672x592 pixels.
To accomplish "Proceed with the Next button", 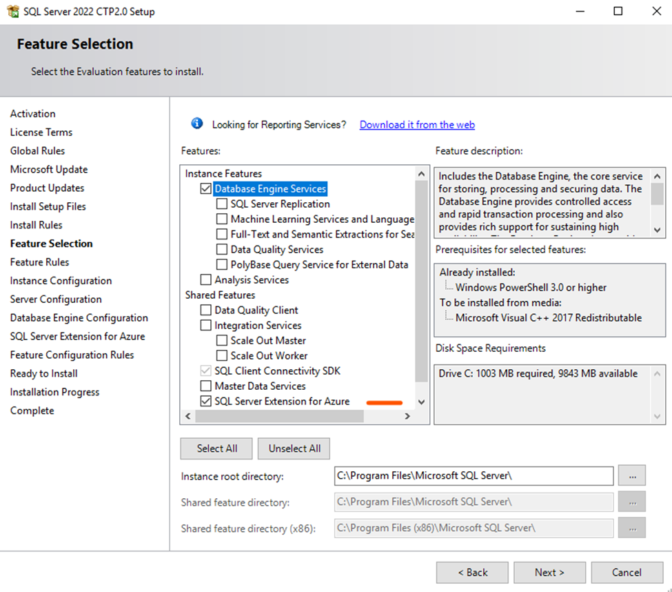I will pos(549,572).
